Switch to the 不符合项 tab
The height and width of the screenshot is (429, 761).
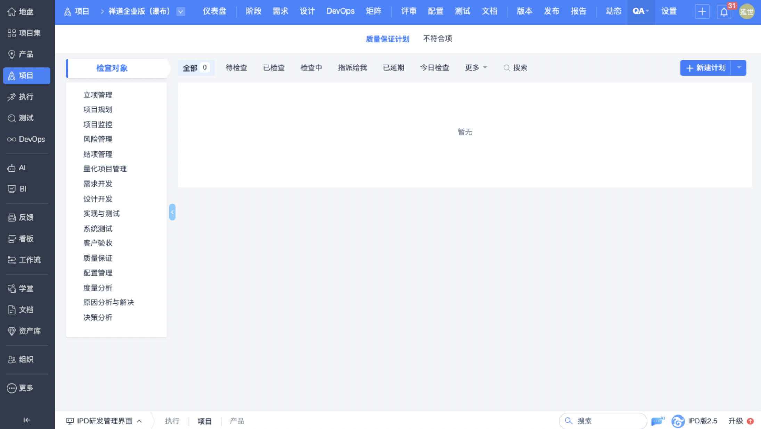(x=437, y=39)
